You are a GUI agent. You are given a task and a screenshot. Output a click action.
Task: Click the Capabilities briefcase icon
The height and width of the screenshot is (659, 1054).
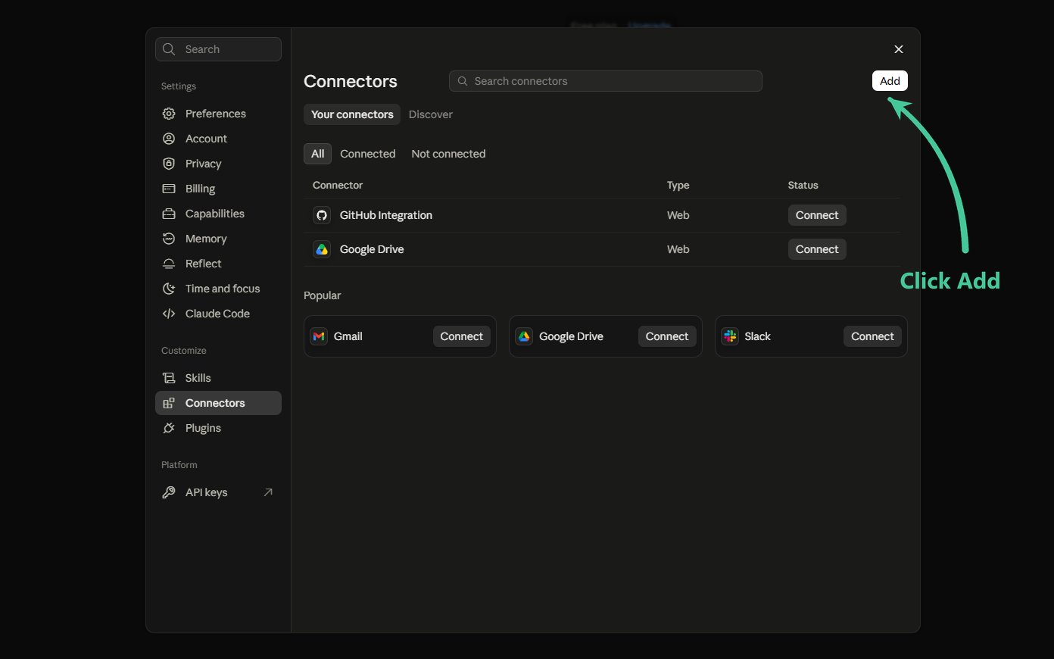coord(169,214)
